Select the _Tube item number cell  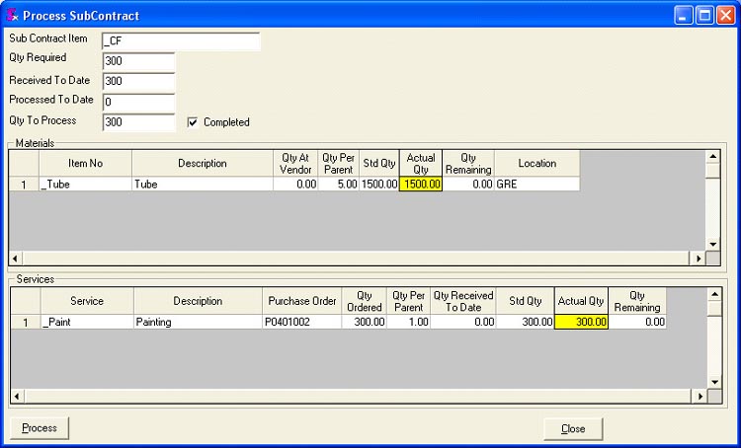(x=85, y=185)
